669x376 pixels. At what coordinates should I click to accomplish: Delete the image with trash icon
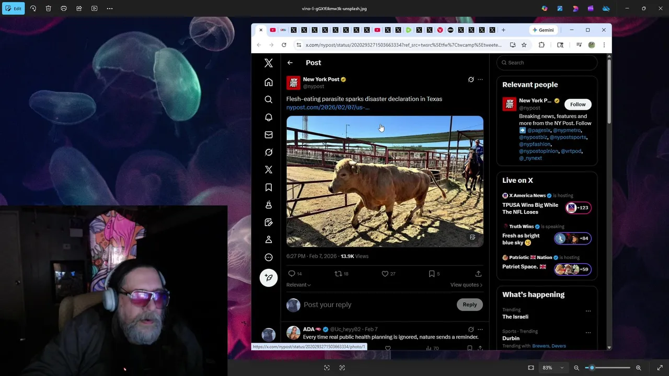(x=48, y=8)
